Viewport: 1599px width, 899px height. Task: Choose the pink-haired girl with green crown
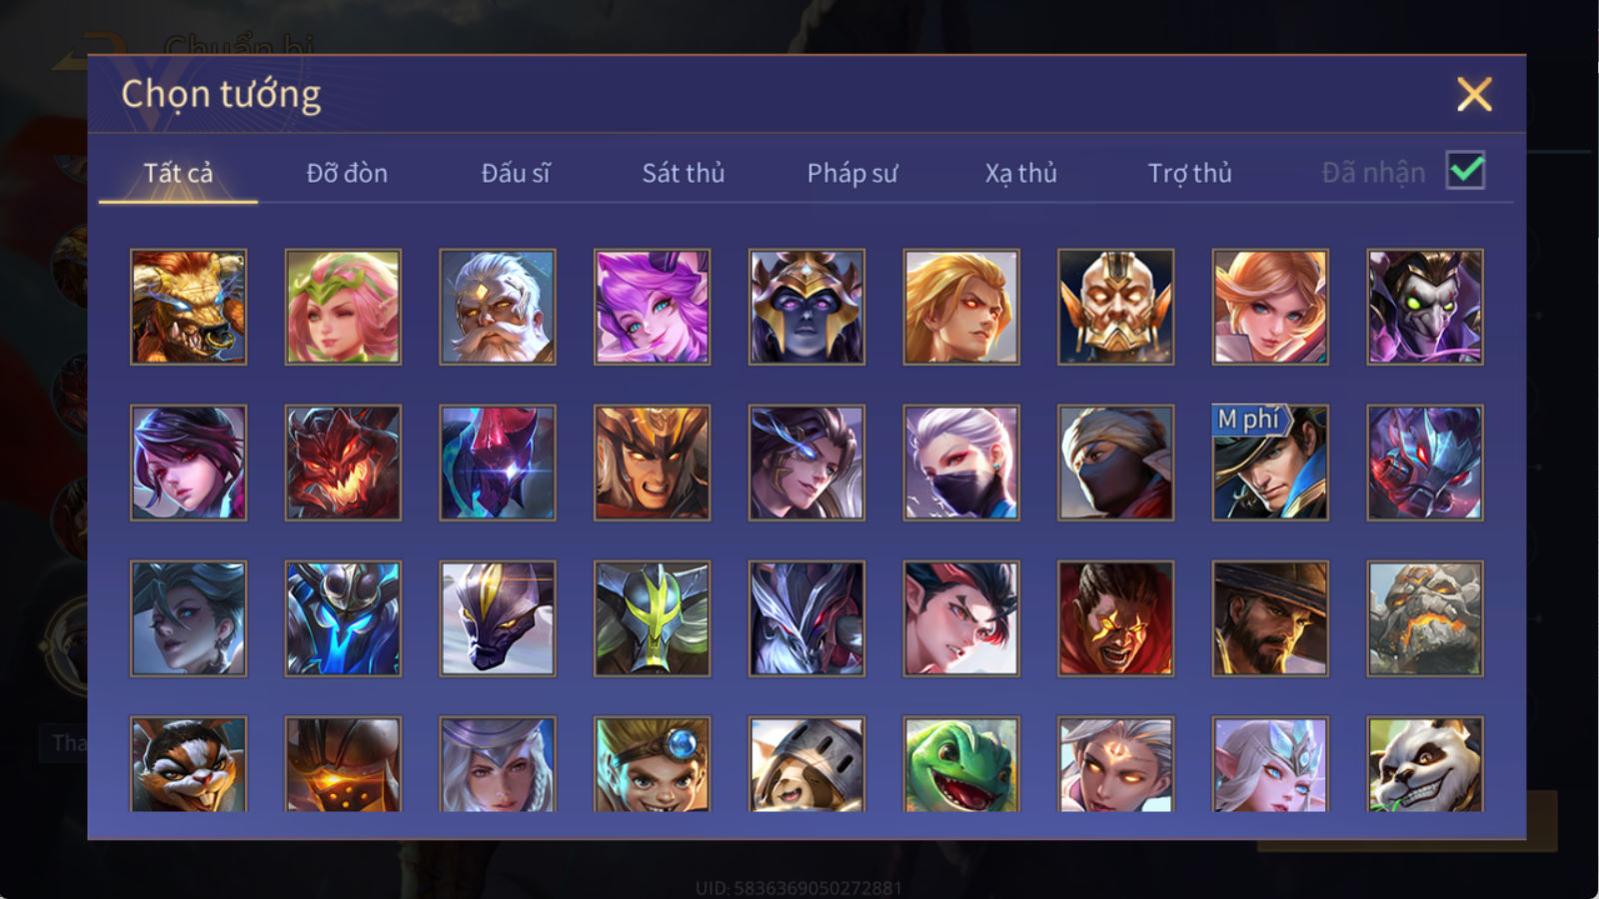343,307
